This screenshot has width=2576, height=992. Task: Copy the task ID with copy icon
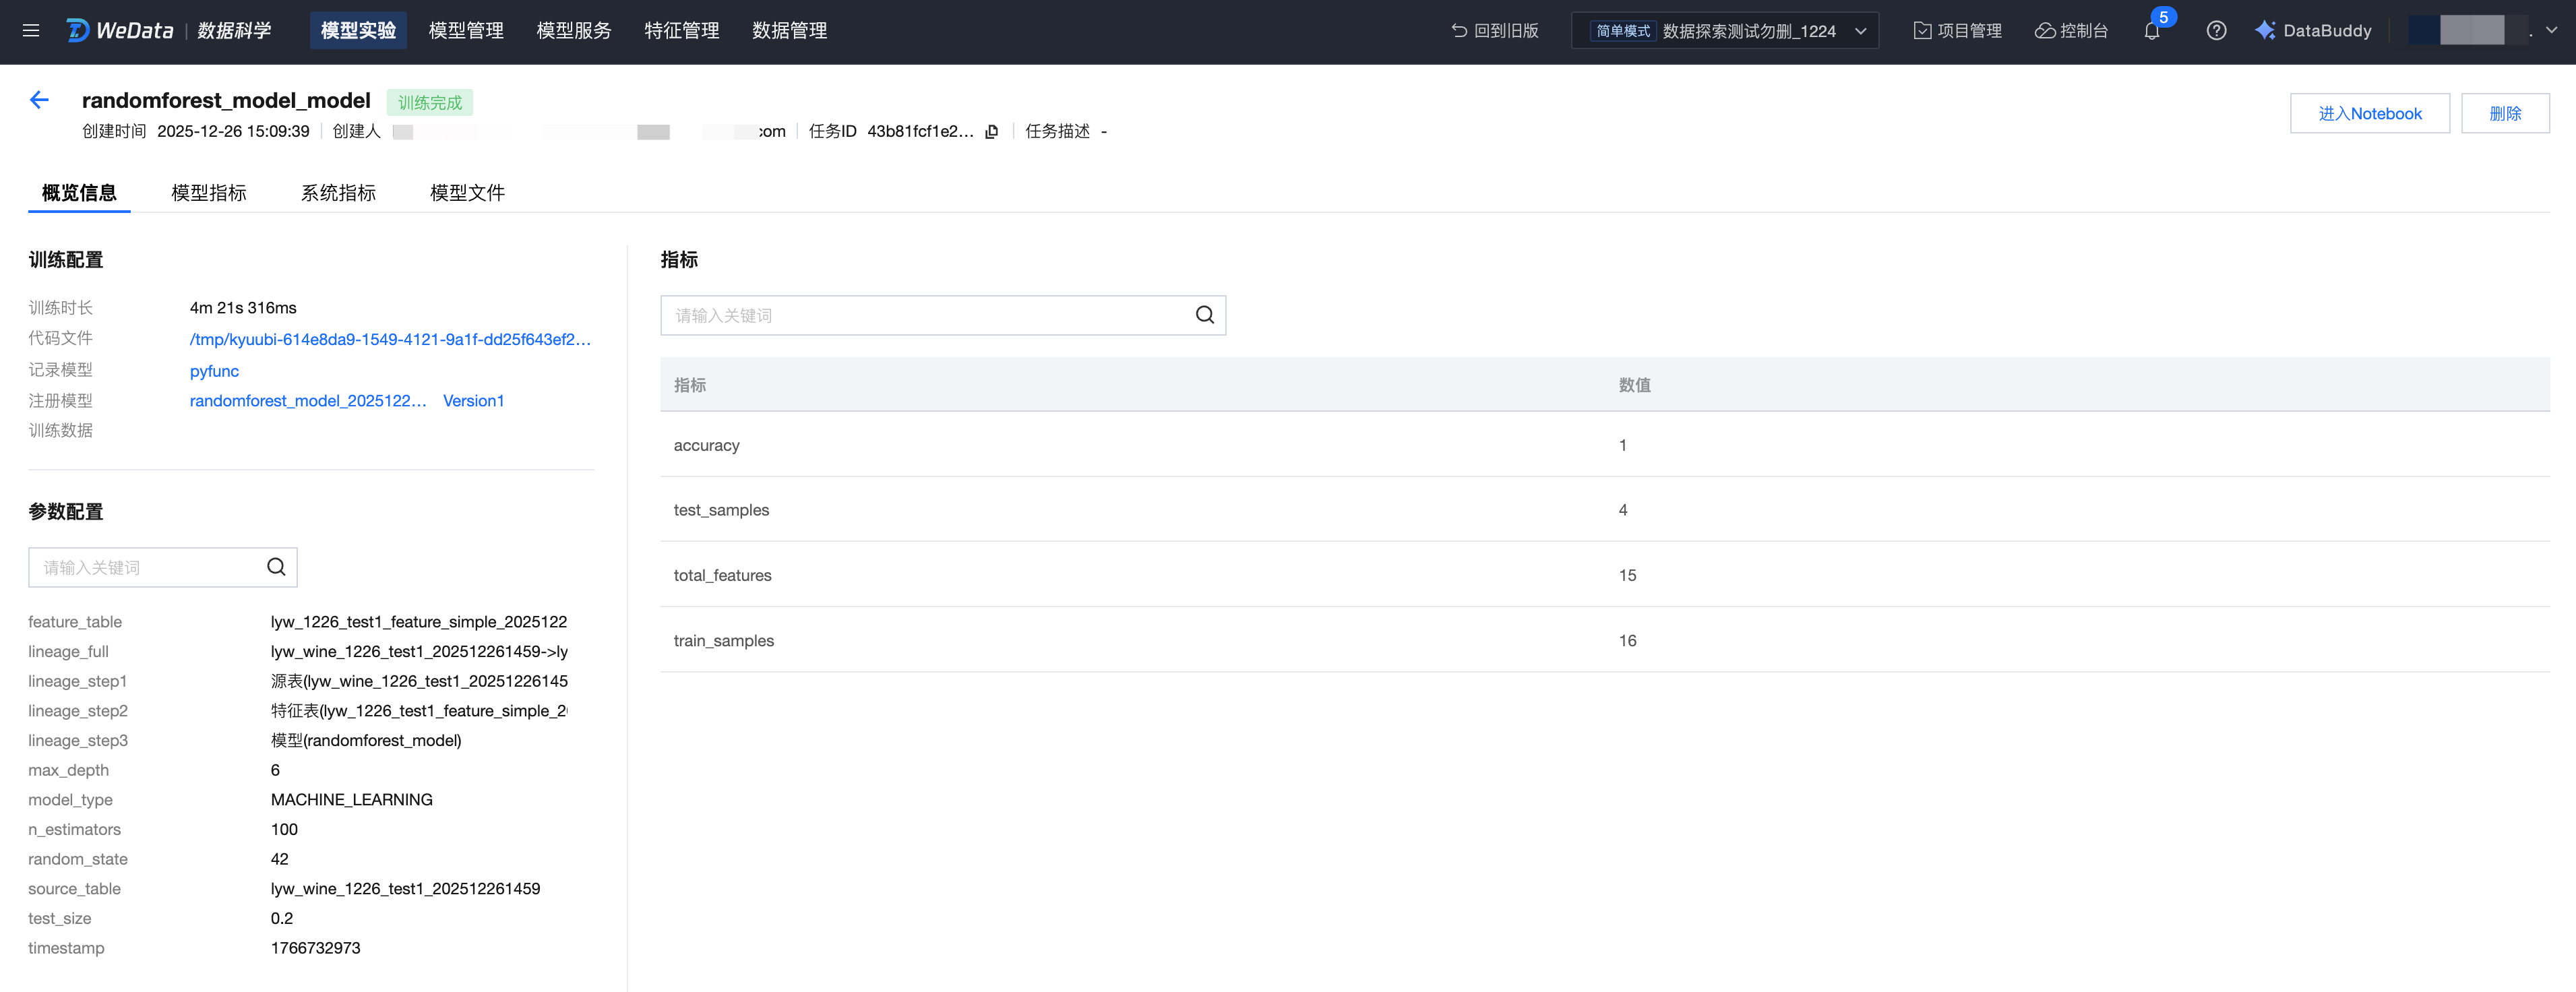click(992, 132)
